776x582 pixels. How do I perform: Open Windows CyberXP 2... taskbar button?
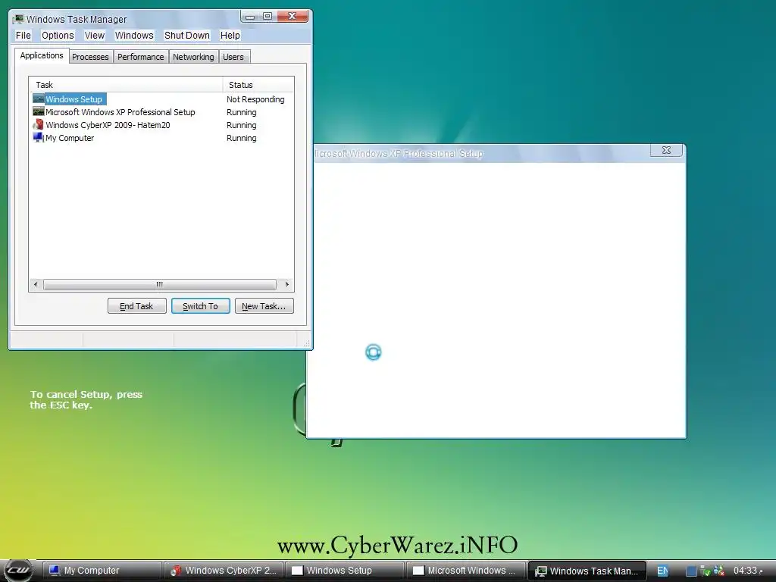click(224, 571)
